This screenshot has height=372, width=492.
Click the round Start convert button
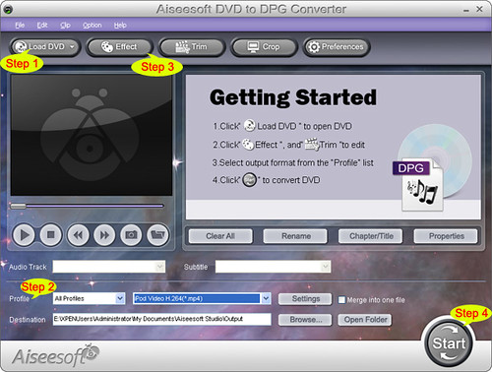pos(449,343)
